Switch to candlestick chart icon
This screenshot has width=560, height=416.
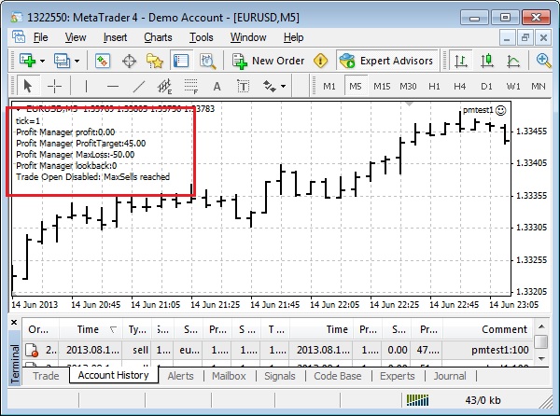[487, 61]
